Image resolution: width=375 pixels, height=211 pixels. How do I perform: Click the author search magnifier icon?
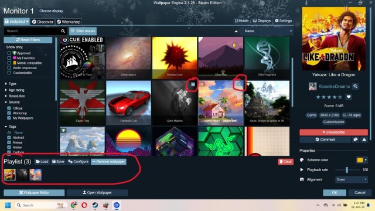[356, 86]
